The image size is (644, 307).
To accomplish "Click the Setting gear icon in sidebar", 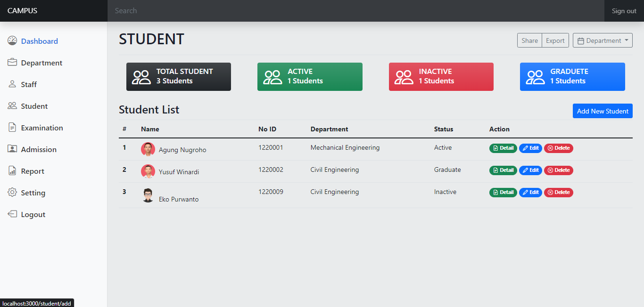I will [x=12, y=193].
